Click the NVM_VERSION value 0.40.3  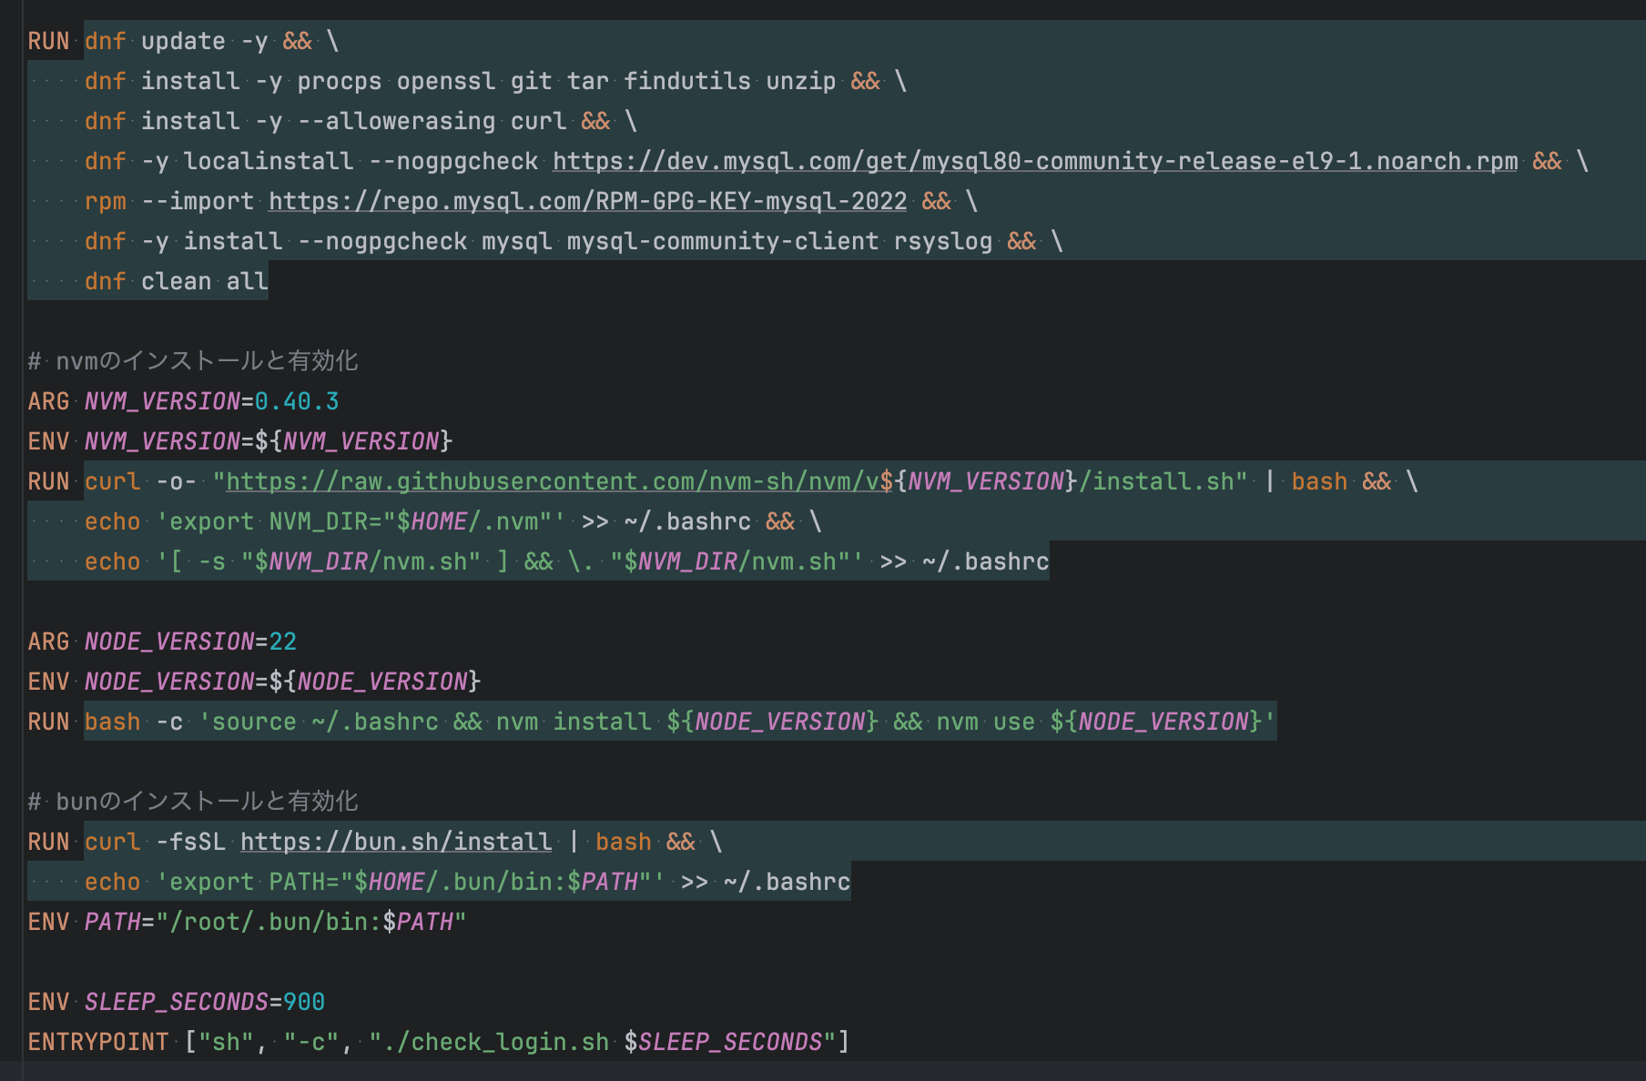pos(297,401)
